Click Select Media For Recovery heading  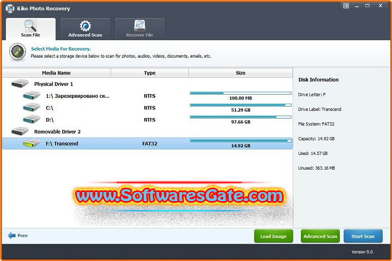coord(61,49)
